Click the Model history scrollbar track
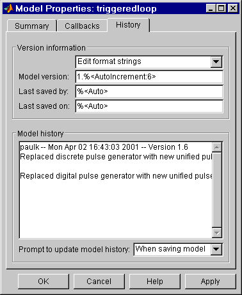The width and height of the screenshot is (242, 295). pyautogui.click(x=217, y=190)
